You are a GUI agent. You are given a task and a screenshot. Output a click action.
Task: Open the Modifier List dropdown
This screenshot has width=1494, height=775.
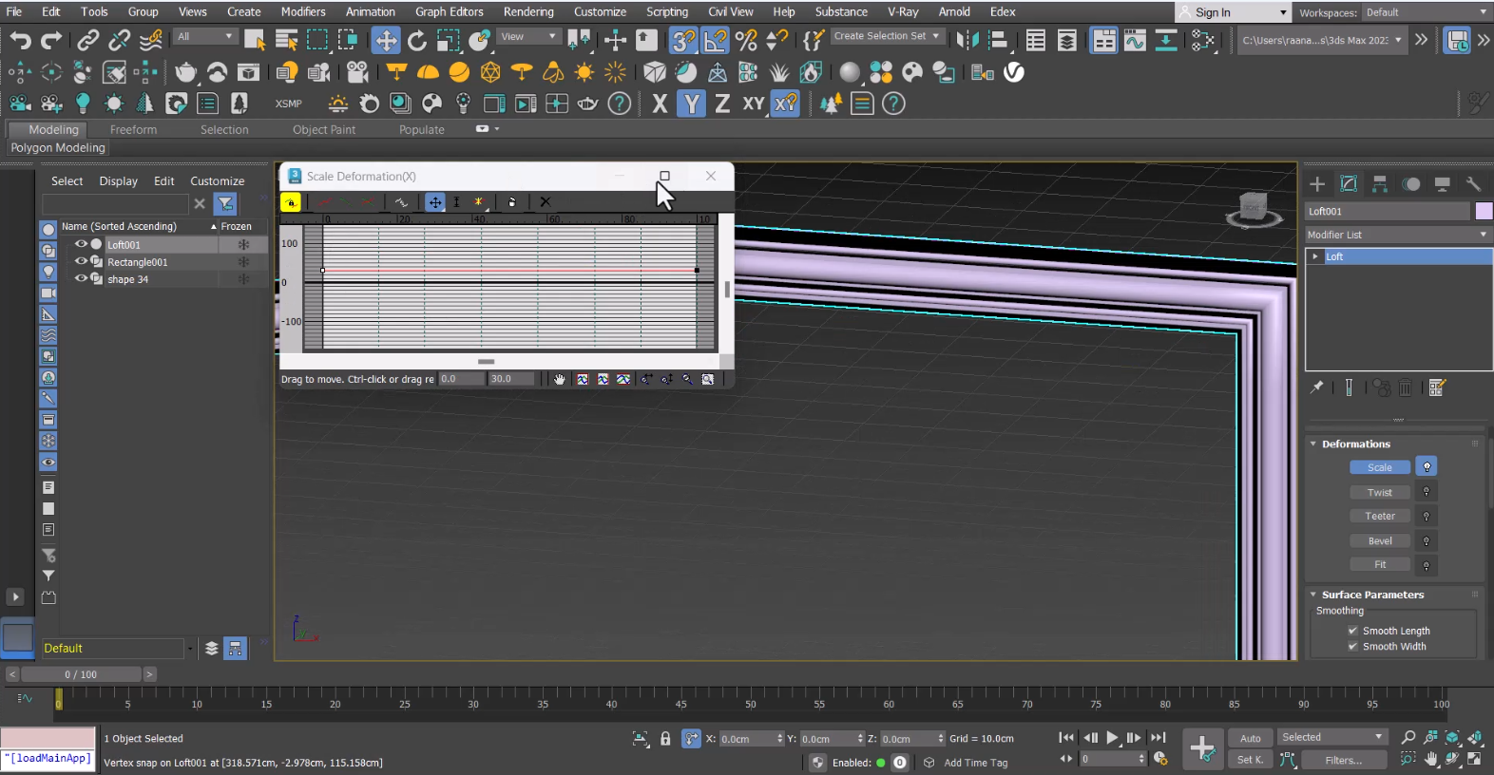(x=1395, y=235)
